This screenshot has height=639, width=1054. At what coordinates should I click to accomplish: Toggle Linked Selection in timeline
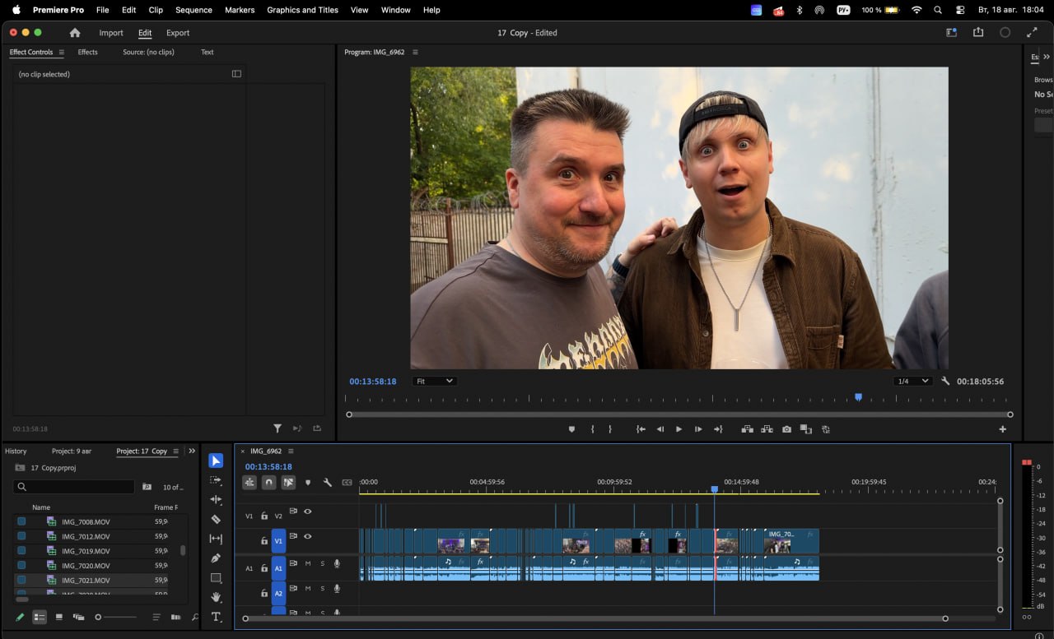click(288, 483)
